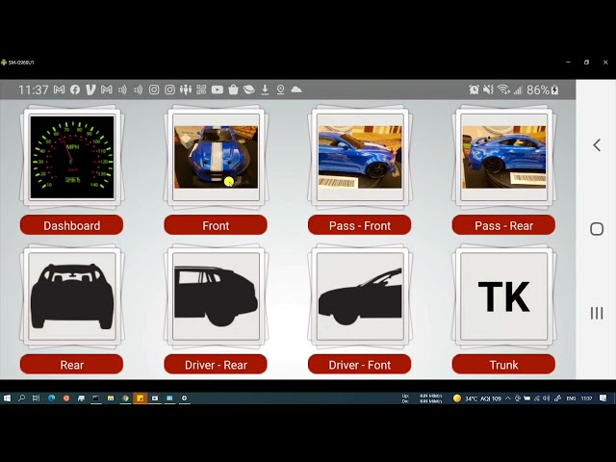
Task: Tap the cloud icon in status bar
Action: coord(296,90)
